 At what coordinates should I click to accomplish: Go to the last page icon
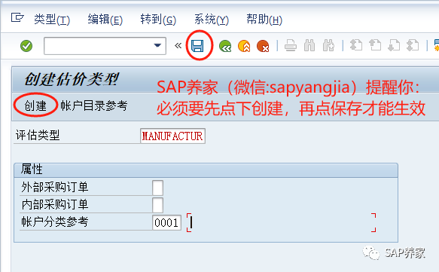413,45
